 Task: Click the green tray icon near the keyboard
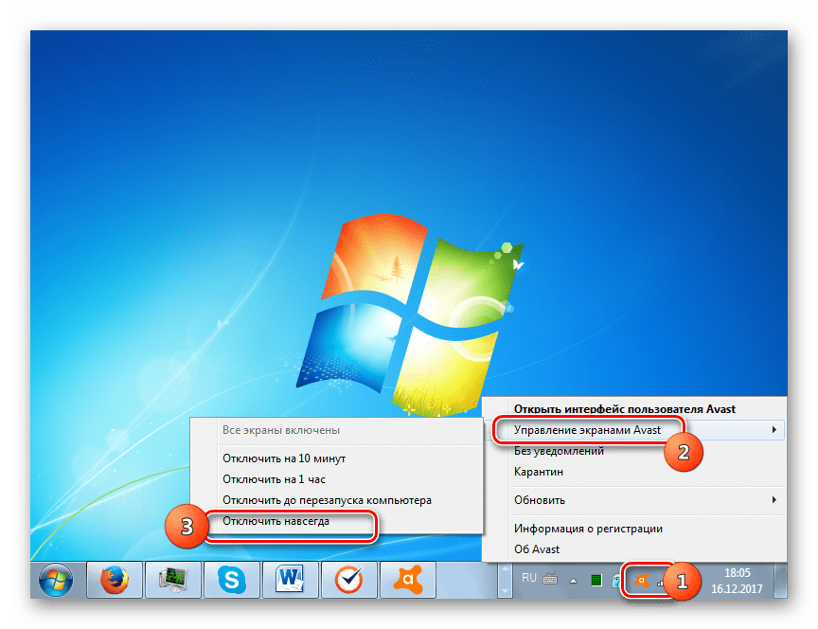pos(597,580)
